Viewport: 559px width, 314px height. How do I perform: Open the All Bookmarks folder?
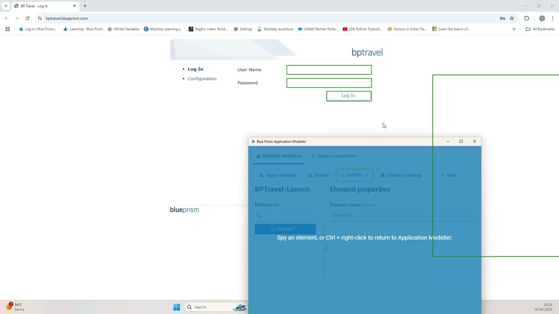point(540,29)
